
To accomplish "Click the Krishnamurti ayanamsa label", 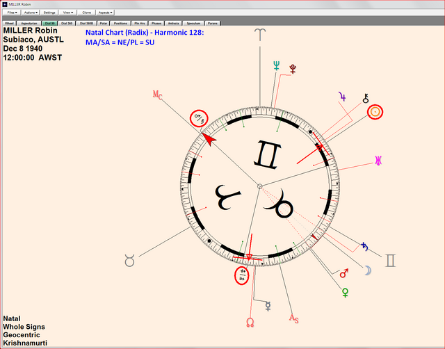I will coord(25,343).
